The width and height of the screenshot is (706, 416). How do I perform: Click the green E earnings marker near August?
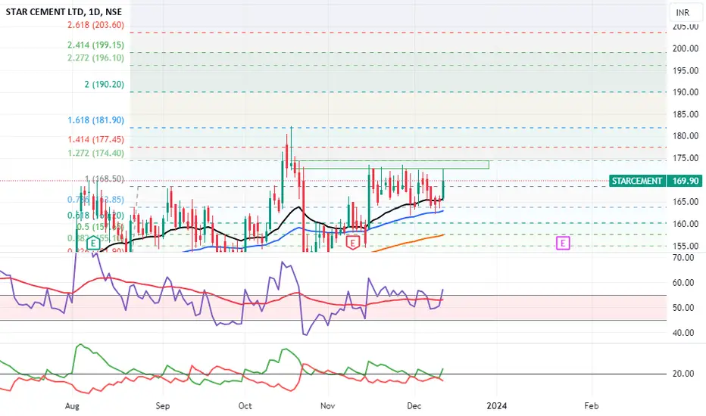[93, 244]
